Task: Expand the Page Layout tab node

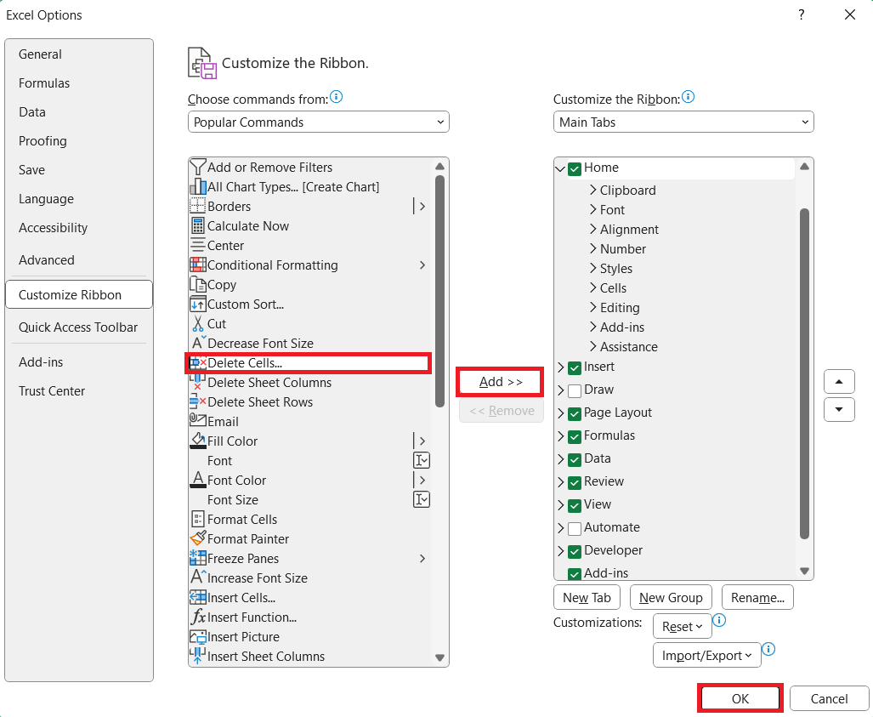Action: (x=561, y=413)
